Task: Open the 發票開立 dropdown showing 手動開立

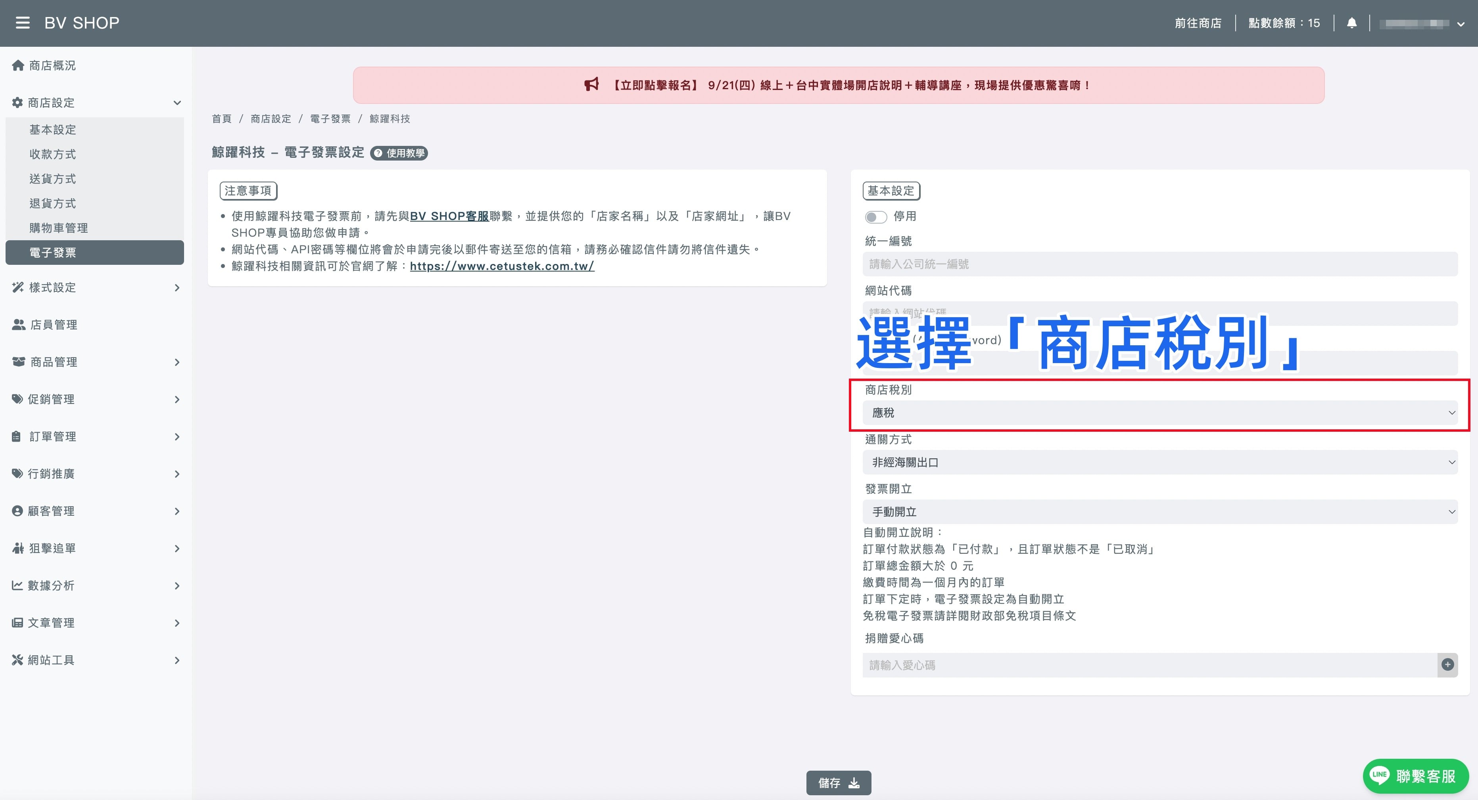Action: click(x=1159, y=511)
